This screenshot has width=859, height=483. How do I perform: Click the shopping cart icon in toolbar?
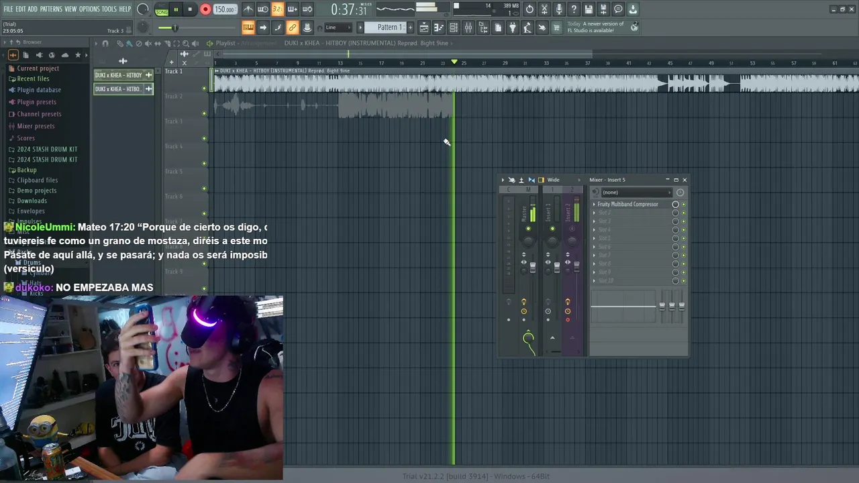pos(557,28)
